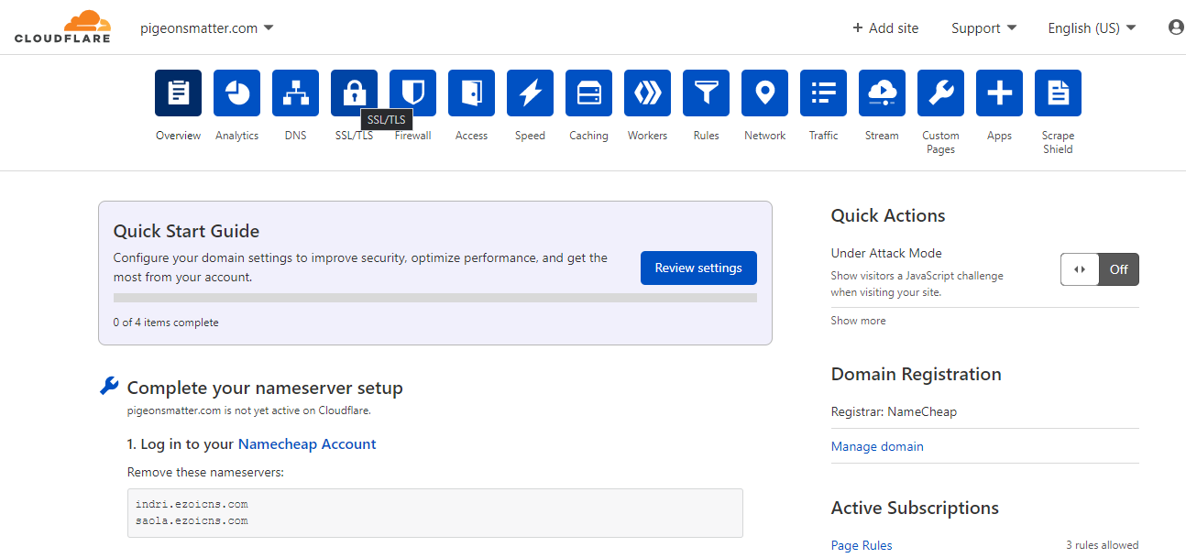This screenshot has width=1186, height=558.
Task: Change language via English (US) dropdown
Action: [1091, 28]
